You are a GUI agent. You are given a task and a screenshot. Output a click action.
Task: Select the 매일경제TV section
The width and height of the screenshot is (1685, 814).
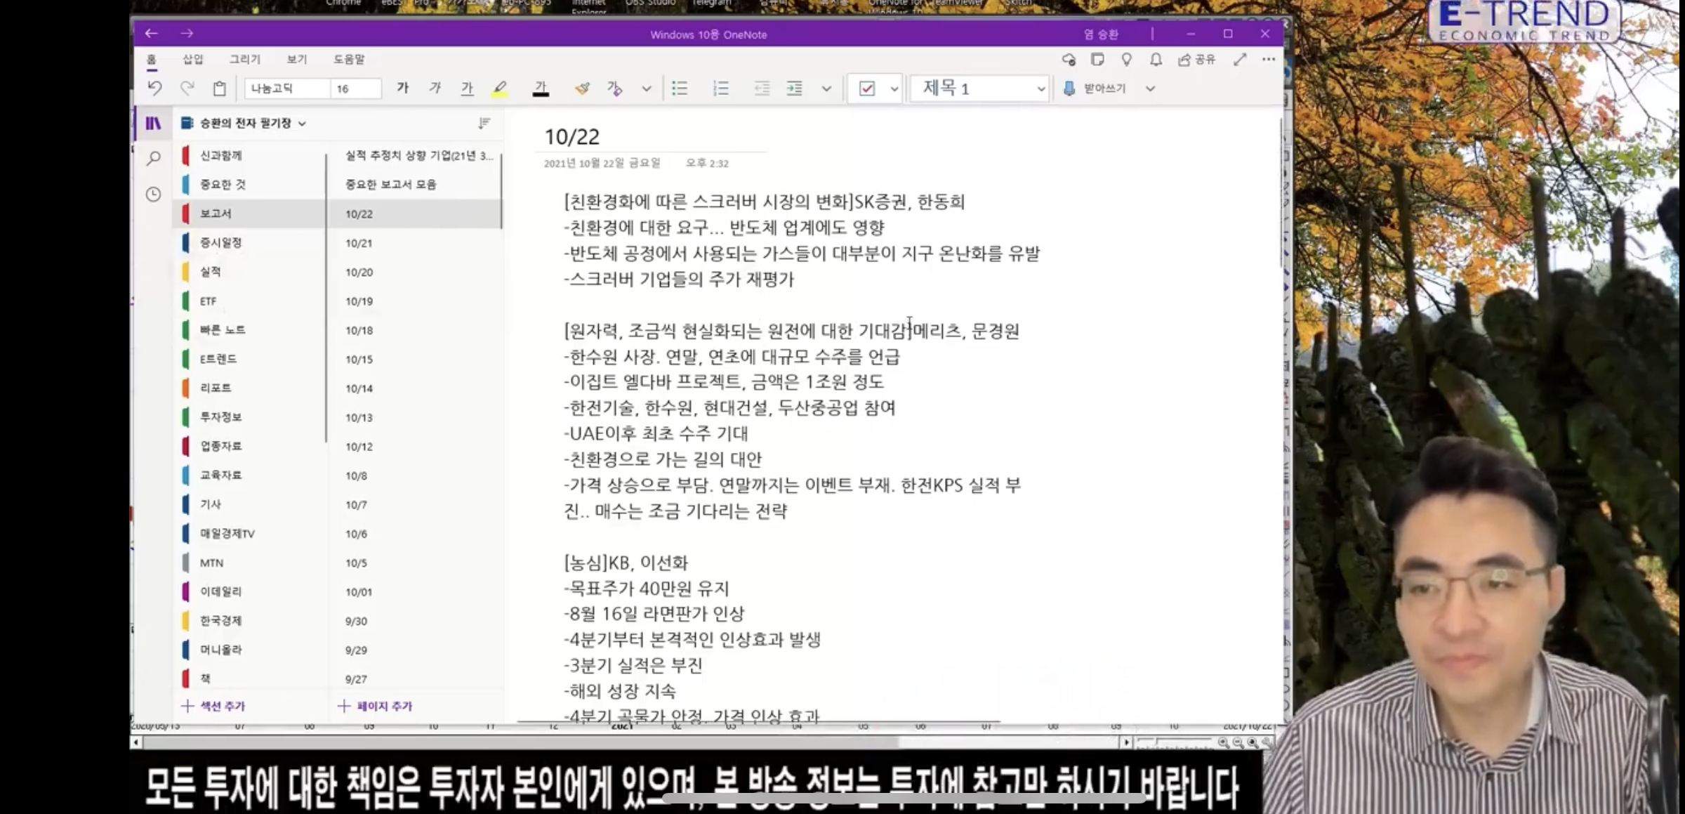click(249, 533)
